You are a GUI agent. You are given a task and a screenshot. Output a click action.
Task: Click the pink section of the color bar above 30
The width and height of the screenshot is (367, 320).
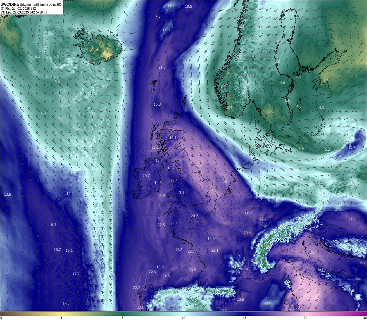[x=306, y=313]
